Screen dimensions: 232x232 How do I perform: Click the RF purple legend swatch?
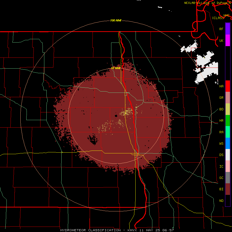coord(228,29)
